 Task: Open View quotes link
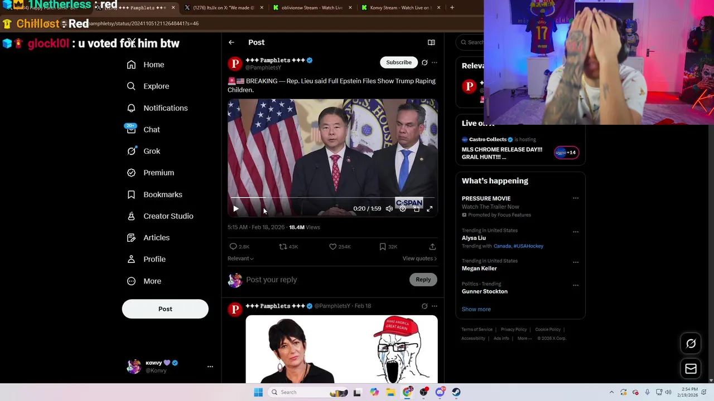pyautogui.click(x=419, y=258)
